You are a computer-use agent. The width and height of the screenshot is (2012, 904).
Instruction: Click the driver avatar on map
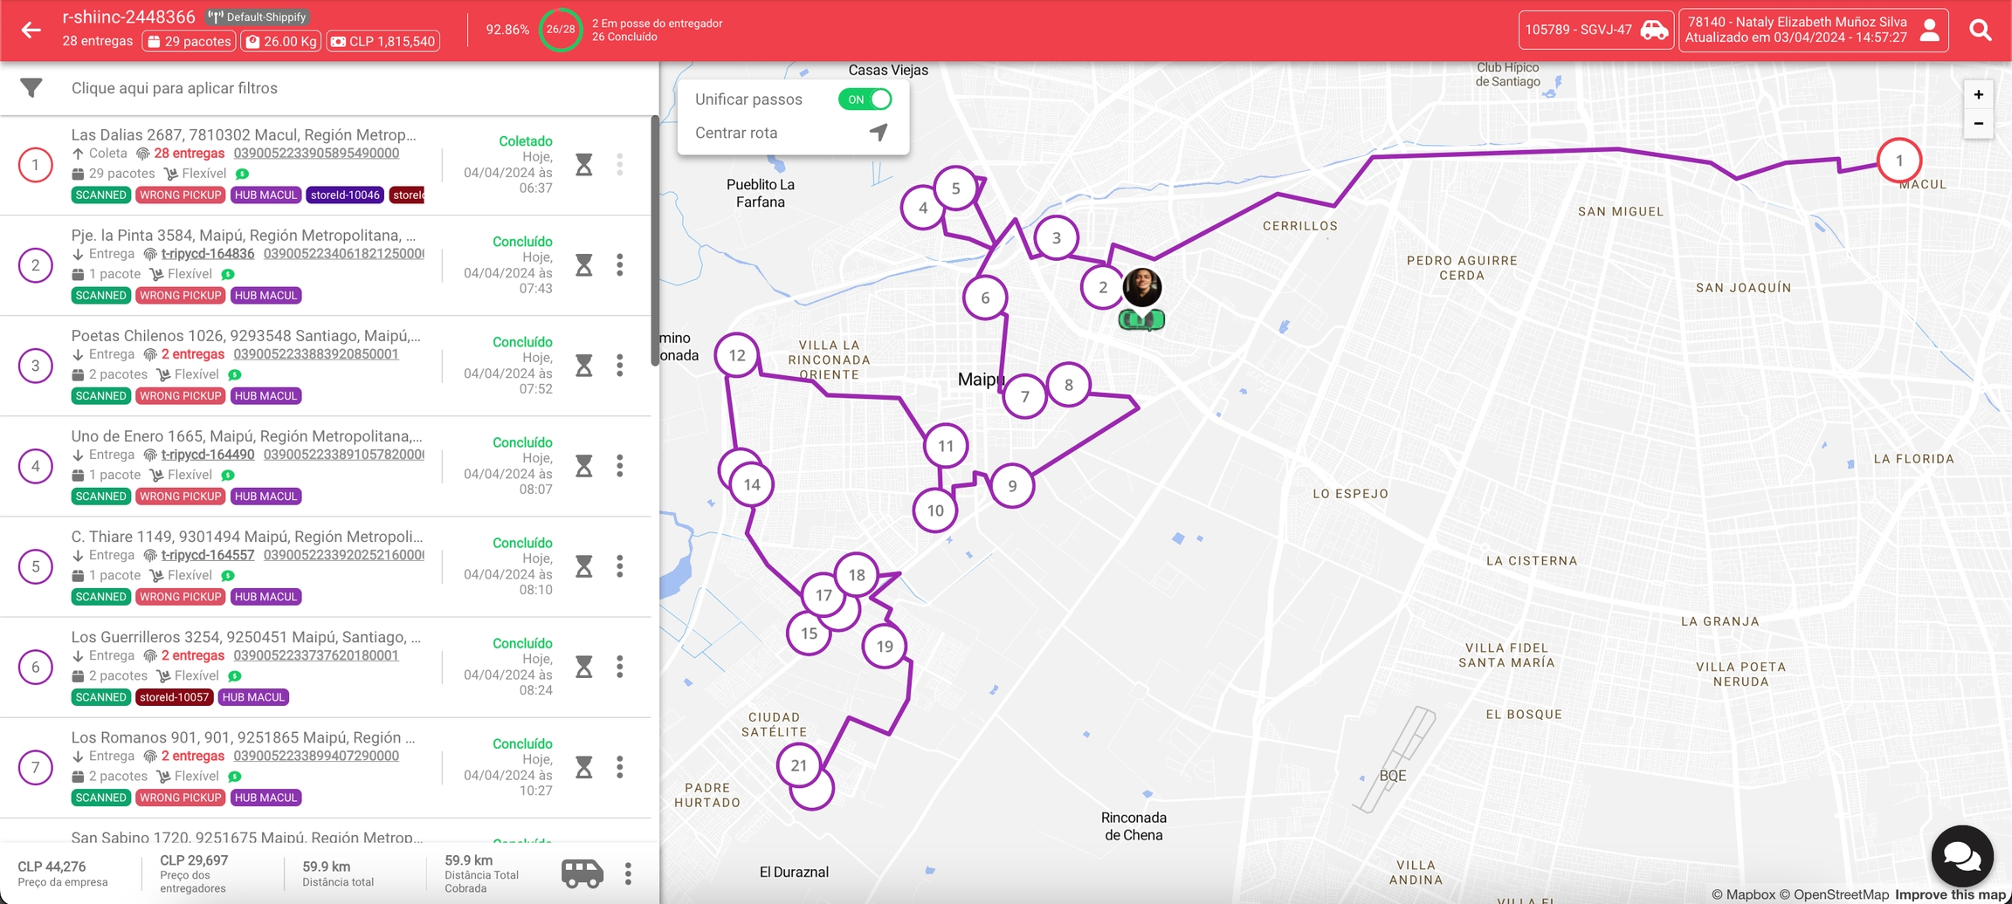(x=1141, y=287)
